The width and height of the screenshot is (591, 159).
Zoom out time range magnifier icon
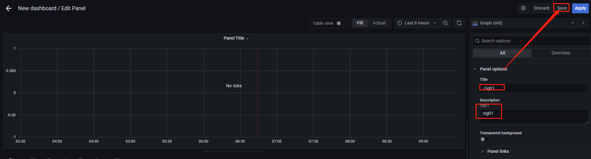445,23
